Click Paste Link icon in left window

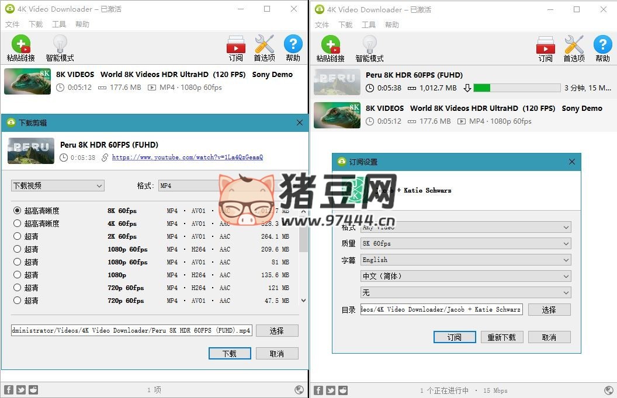pyautogui.click(x=20, y=46)
